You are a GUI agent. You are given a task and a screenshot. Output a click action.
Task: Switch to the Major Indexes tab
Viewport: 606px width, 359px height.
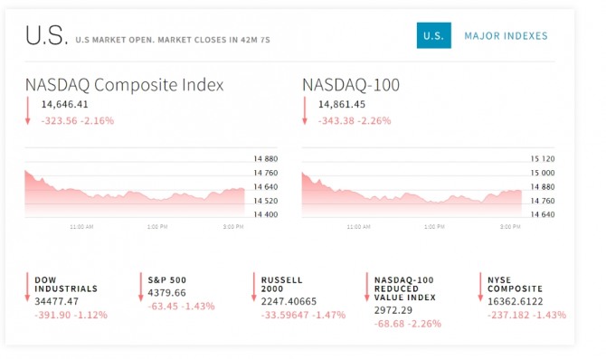click(506, 36)
